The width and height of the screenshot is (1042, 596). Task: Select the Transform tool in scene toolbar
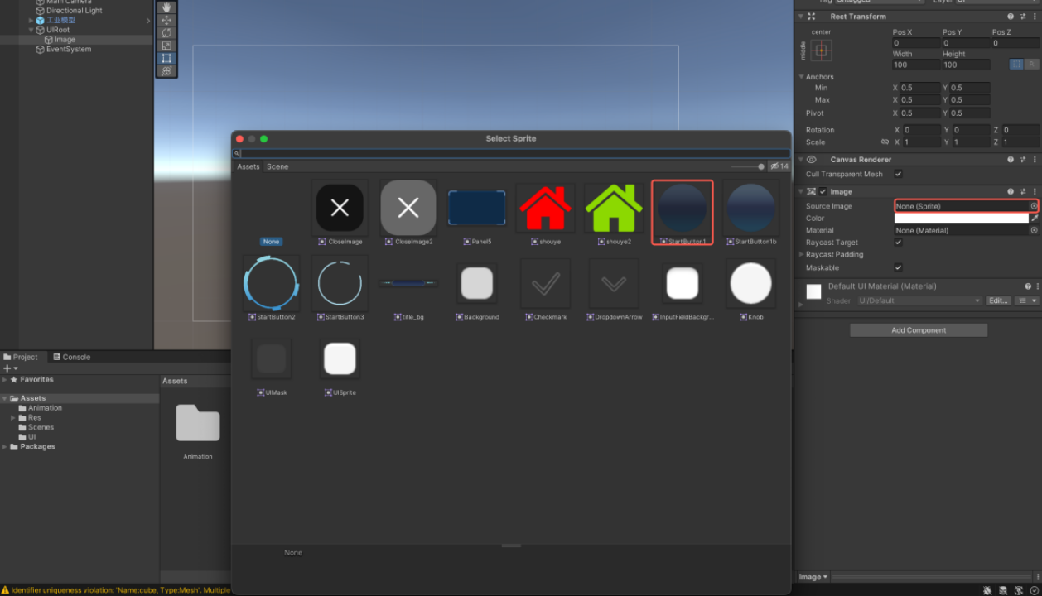pyautogui.click(x=166, y=71)
